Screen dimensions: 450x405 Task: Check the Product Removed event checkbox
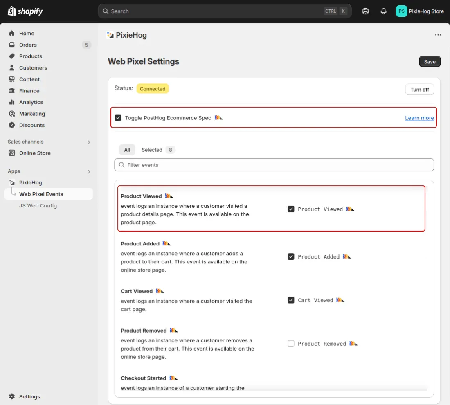pyautogui.click(x=291, y=344)
